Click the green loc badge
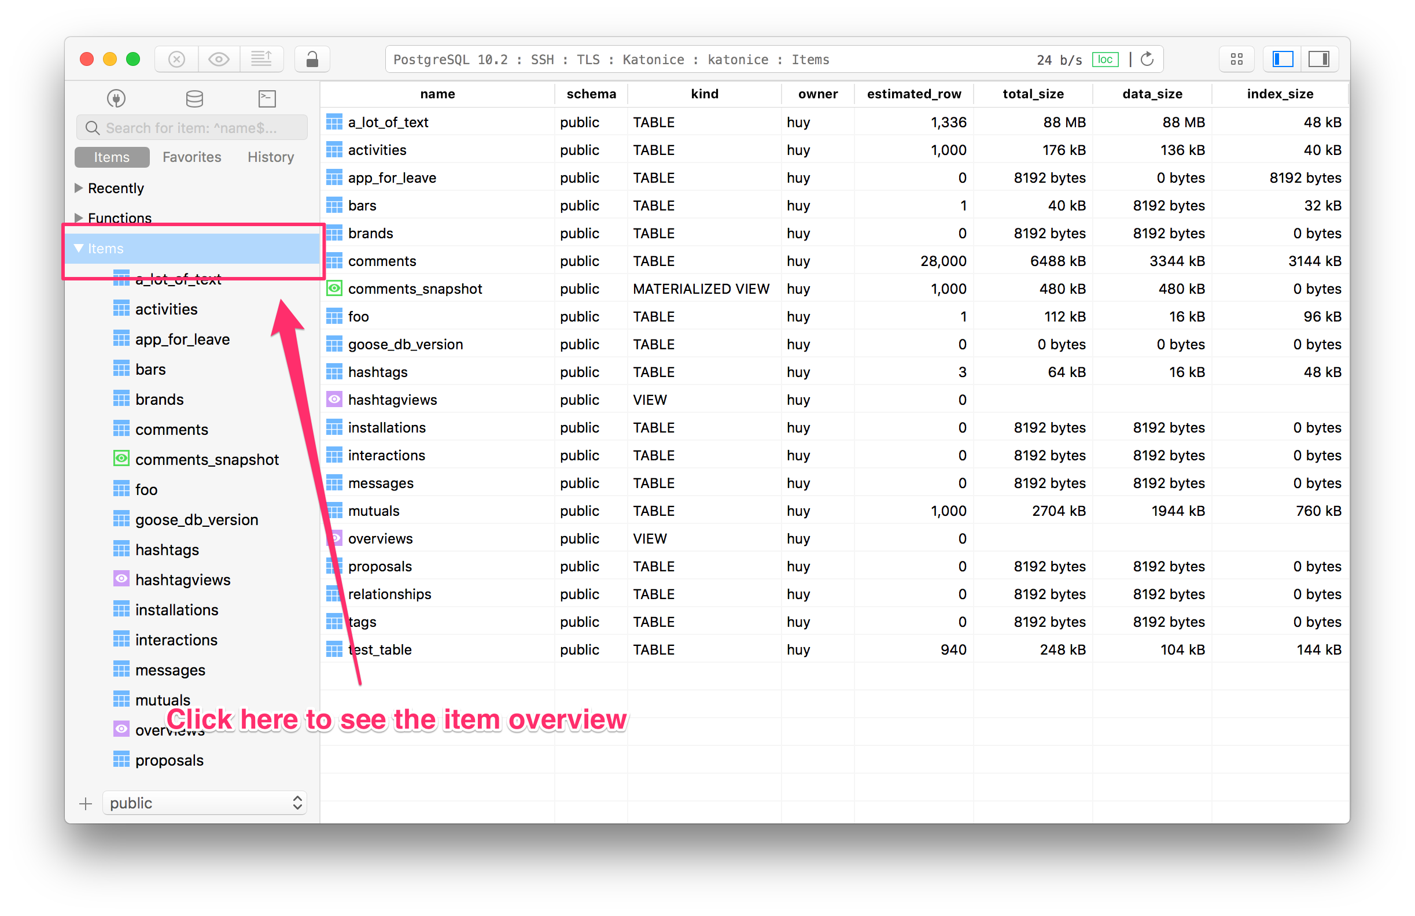Viewport: 1415px width, 916px height. [x=1106, y=59]
